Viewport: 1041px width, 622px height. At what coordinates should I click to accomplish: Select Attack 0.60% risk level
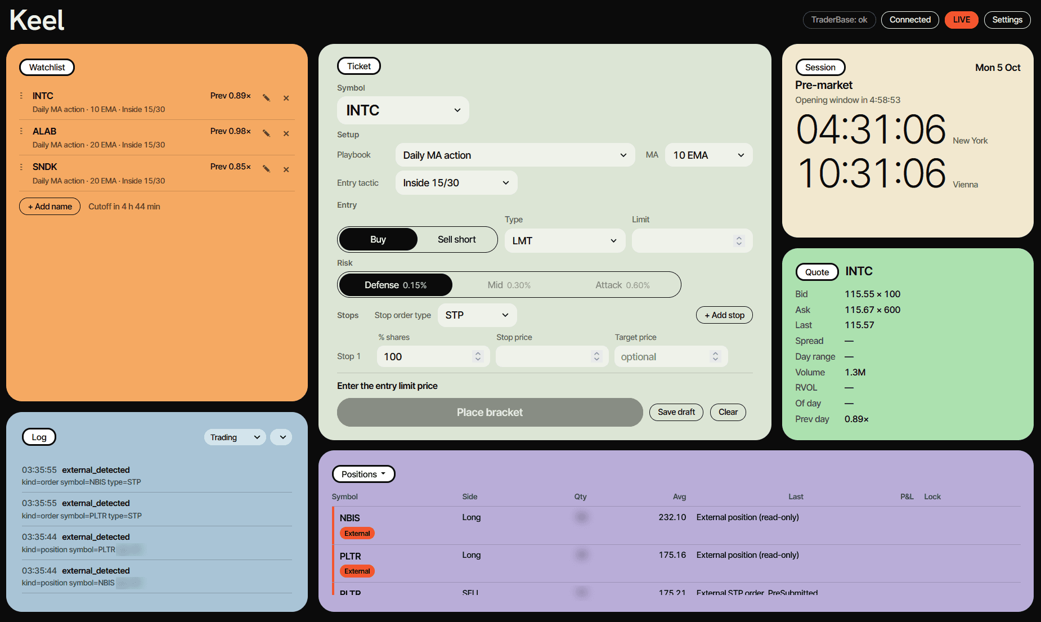622,285
